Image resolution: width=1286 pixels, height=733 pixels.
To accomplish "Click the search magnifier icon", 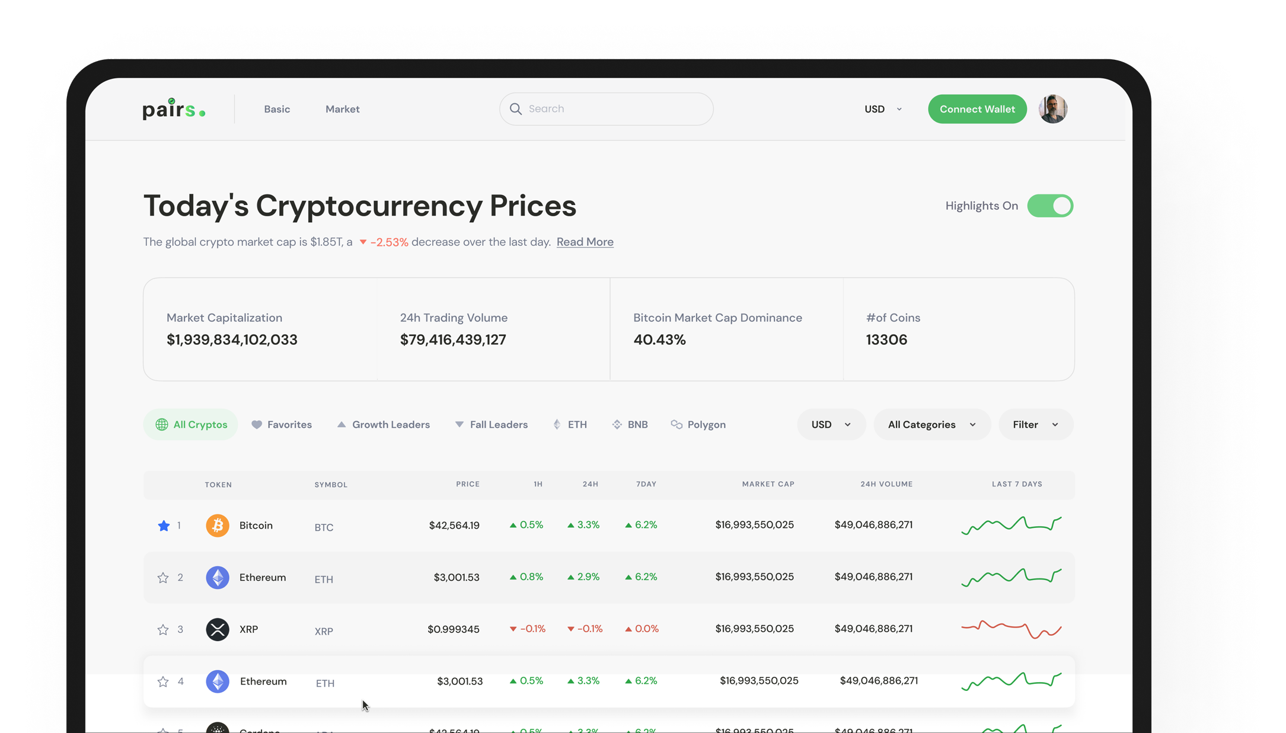I will 516,109.
